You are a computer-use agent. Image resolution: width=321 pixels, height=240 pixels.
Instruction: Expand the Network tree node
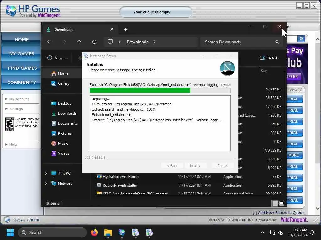(x=46, y=183)
